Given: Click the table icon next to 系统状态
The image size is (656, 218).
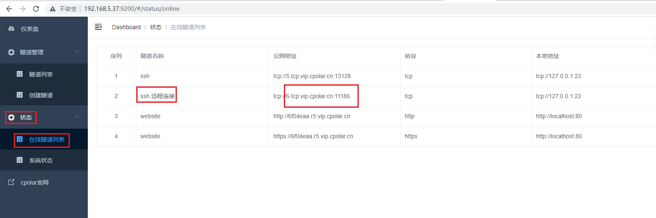Looking at the screenshot, I should (x=20, y=160).
